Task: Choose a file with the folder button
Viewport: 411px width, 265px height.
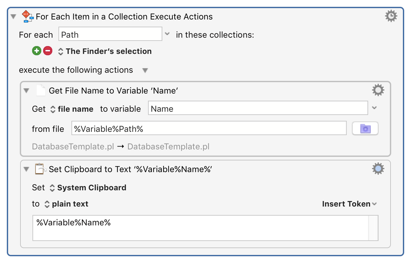Action: [x=365, y=129]
